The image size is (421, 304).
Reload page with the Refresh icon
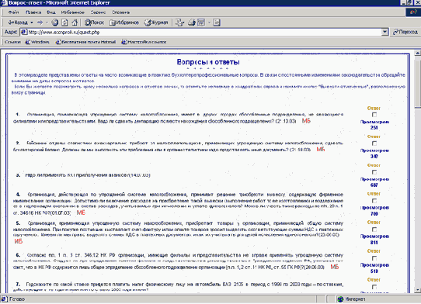click(x=64, y=22)
